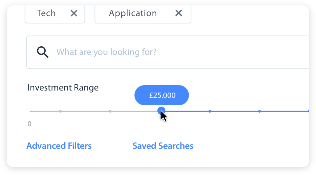Click grey track between the two grey ticks
The width and height of the screenshot is (316, 175).
[85, 111]
